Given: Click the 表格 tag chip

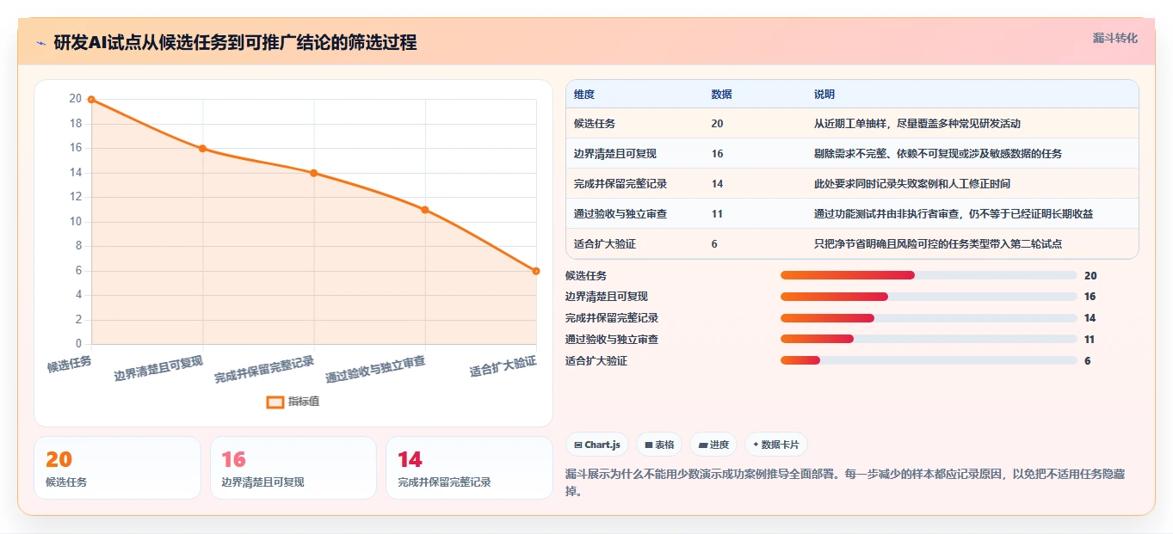Looking at the screenshot, I should coord(659,445).
